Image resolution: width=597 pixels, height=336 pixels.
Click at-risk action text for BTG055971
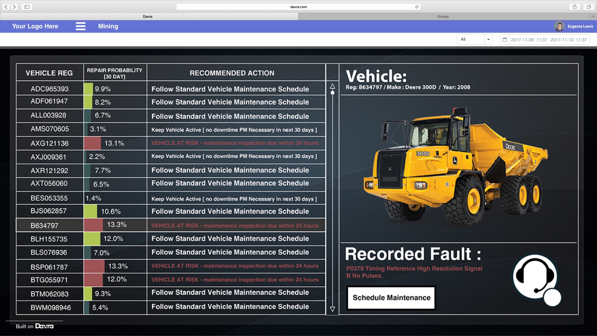tap(235, 280)
